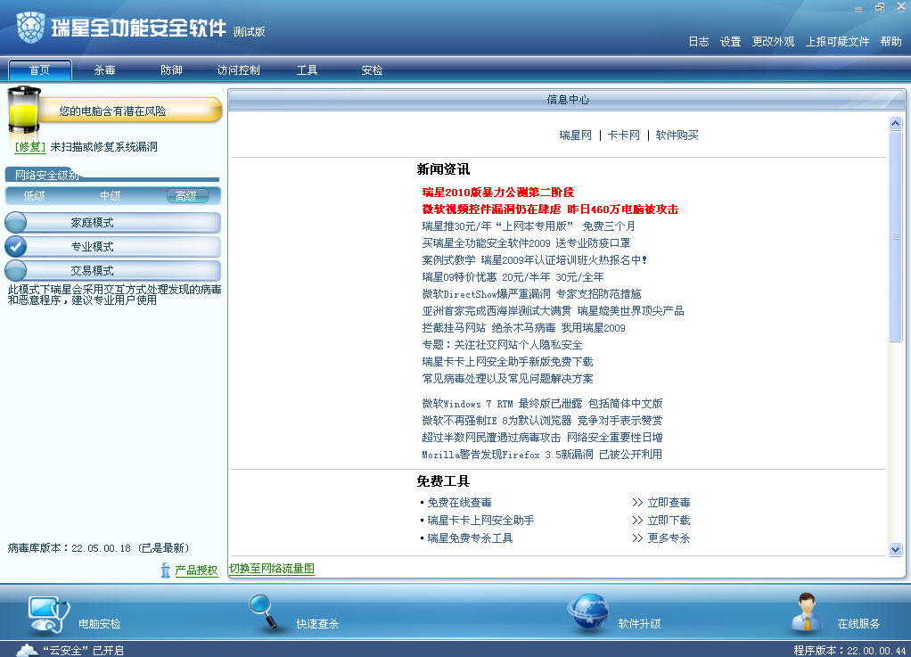
Task: Set network security level to 低级
Action: tap(34, 196)
